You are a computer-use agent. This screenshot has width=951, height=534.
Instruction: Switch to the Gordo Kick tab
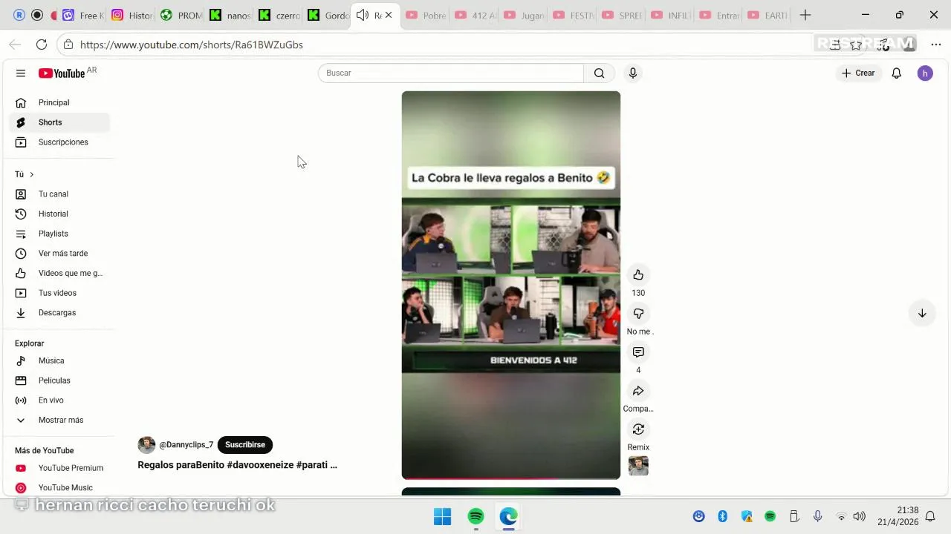(328, 15)
